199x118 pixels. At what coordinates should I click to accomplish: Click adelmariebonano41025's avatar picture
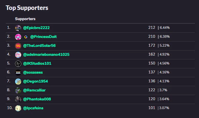pos(18,55)
